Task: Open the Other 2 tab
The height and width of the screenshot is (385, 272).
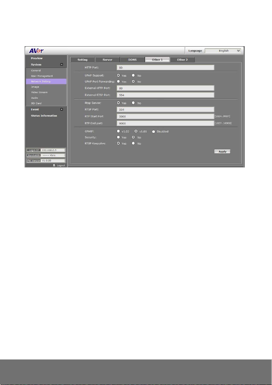Action: pyautogui.click(x=181, y=60)
